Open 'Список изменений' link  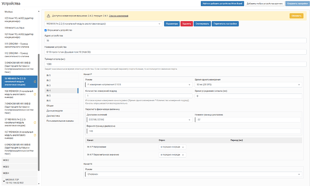click(119, 16)
